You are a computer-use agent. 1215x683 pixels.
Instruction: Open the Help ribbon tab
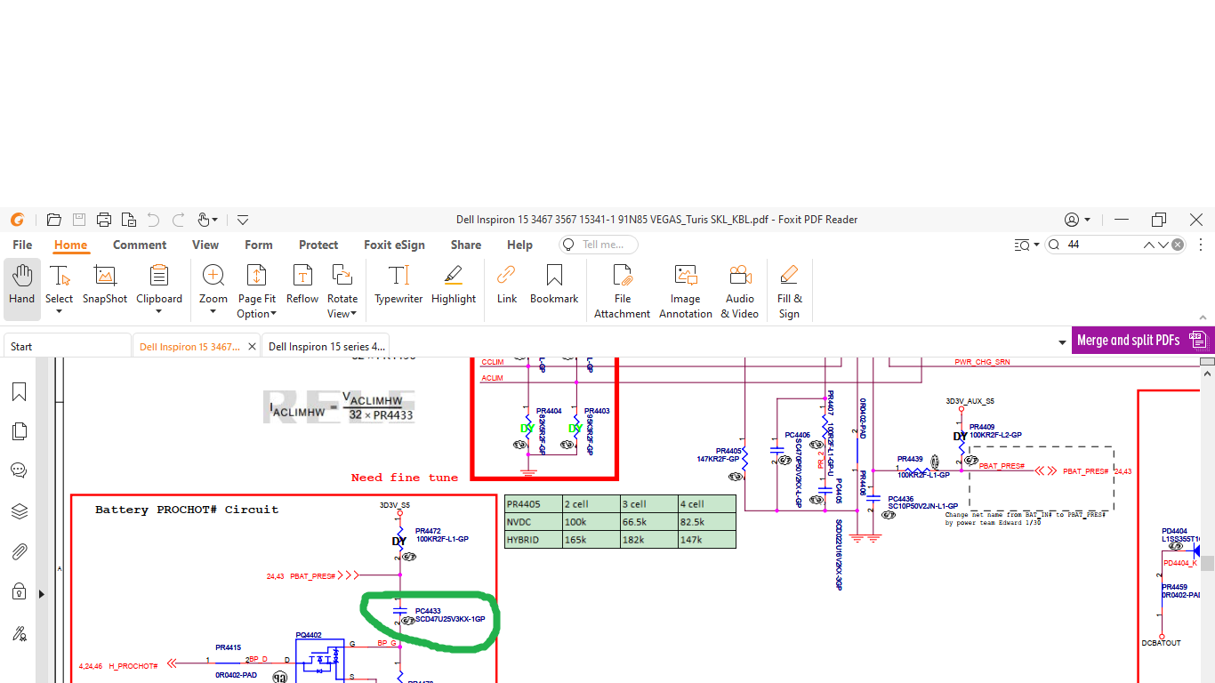point(519,245)
